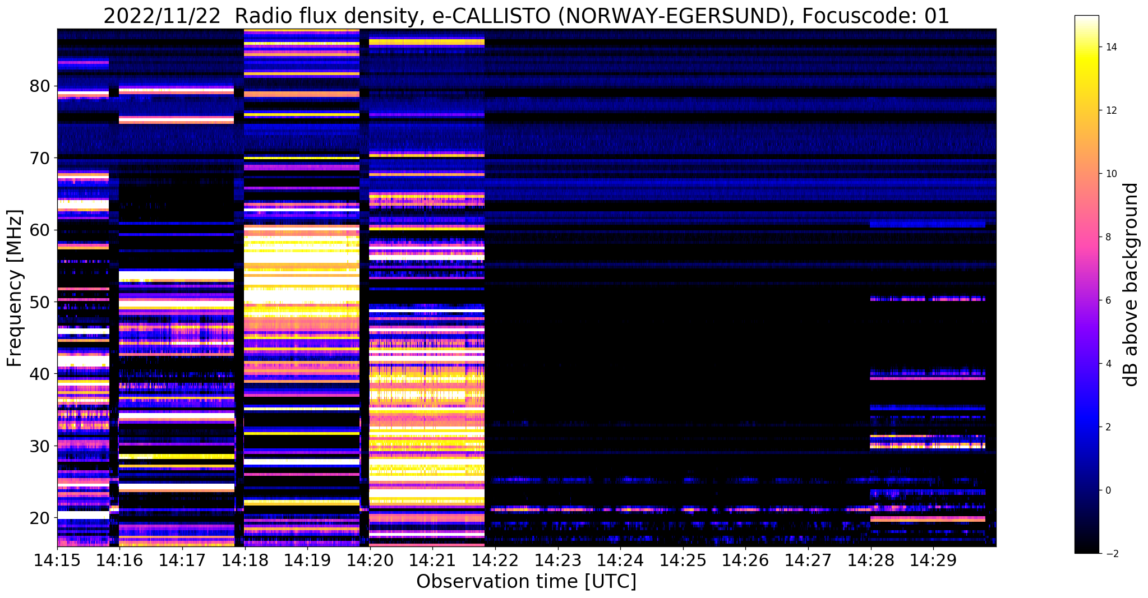The width and height of the screenshot is (1148, 598).
Task: Click the 80 MHz frequency tick label
Action: click(40, 86)
